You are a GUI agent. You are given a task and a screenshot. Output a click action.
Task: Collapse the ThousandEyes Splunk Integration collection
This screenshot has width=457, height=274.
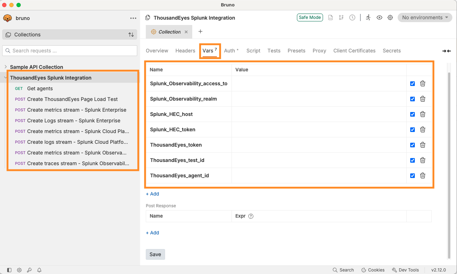tap(6, 78)
